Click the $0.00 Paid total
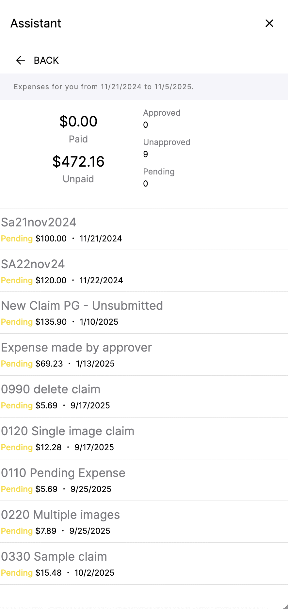 click(78, 122)
